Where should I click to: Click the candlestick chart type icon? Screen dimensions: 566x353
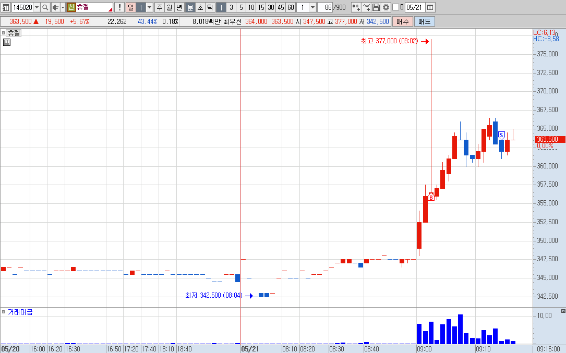click(356, 7)
